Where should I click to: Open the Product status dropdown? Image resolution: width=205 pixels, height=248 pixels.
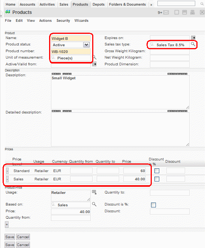86,45
